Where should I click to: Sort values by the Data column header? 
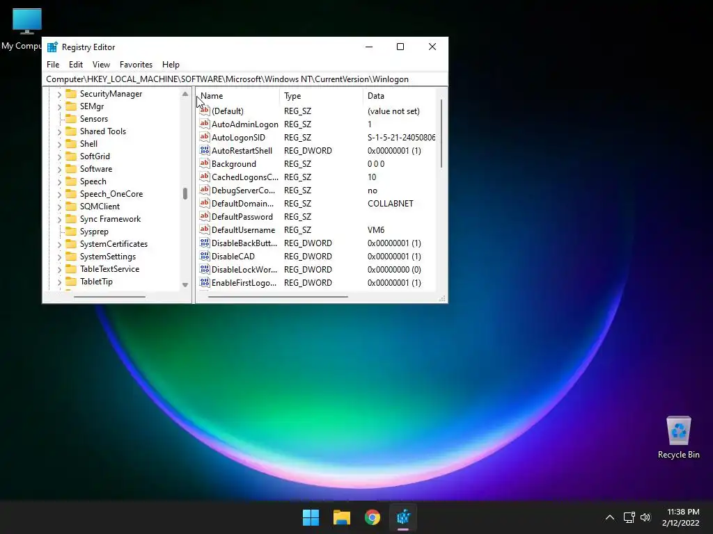point(400,96)
